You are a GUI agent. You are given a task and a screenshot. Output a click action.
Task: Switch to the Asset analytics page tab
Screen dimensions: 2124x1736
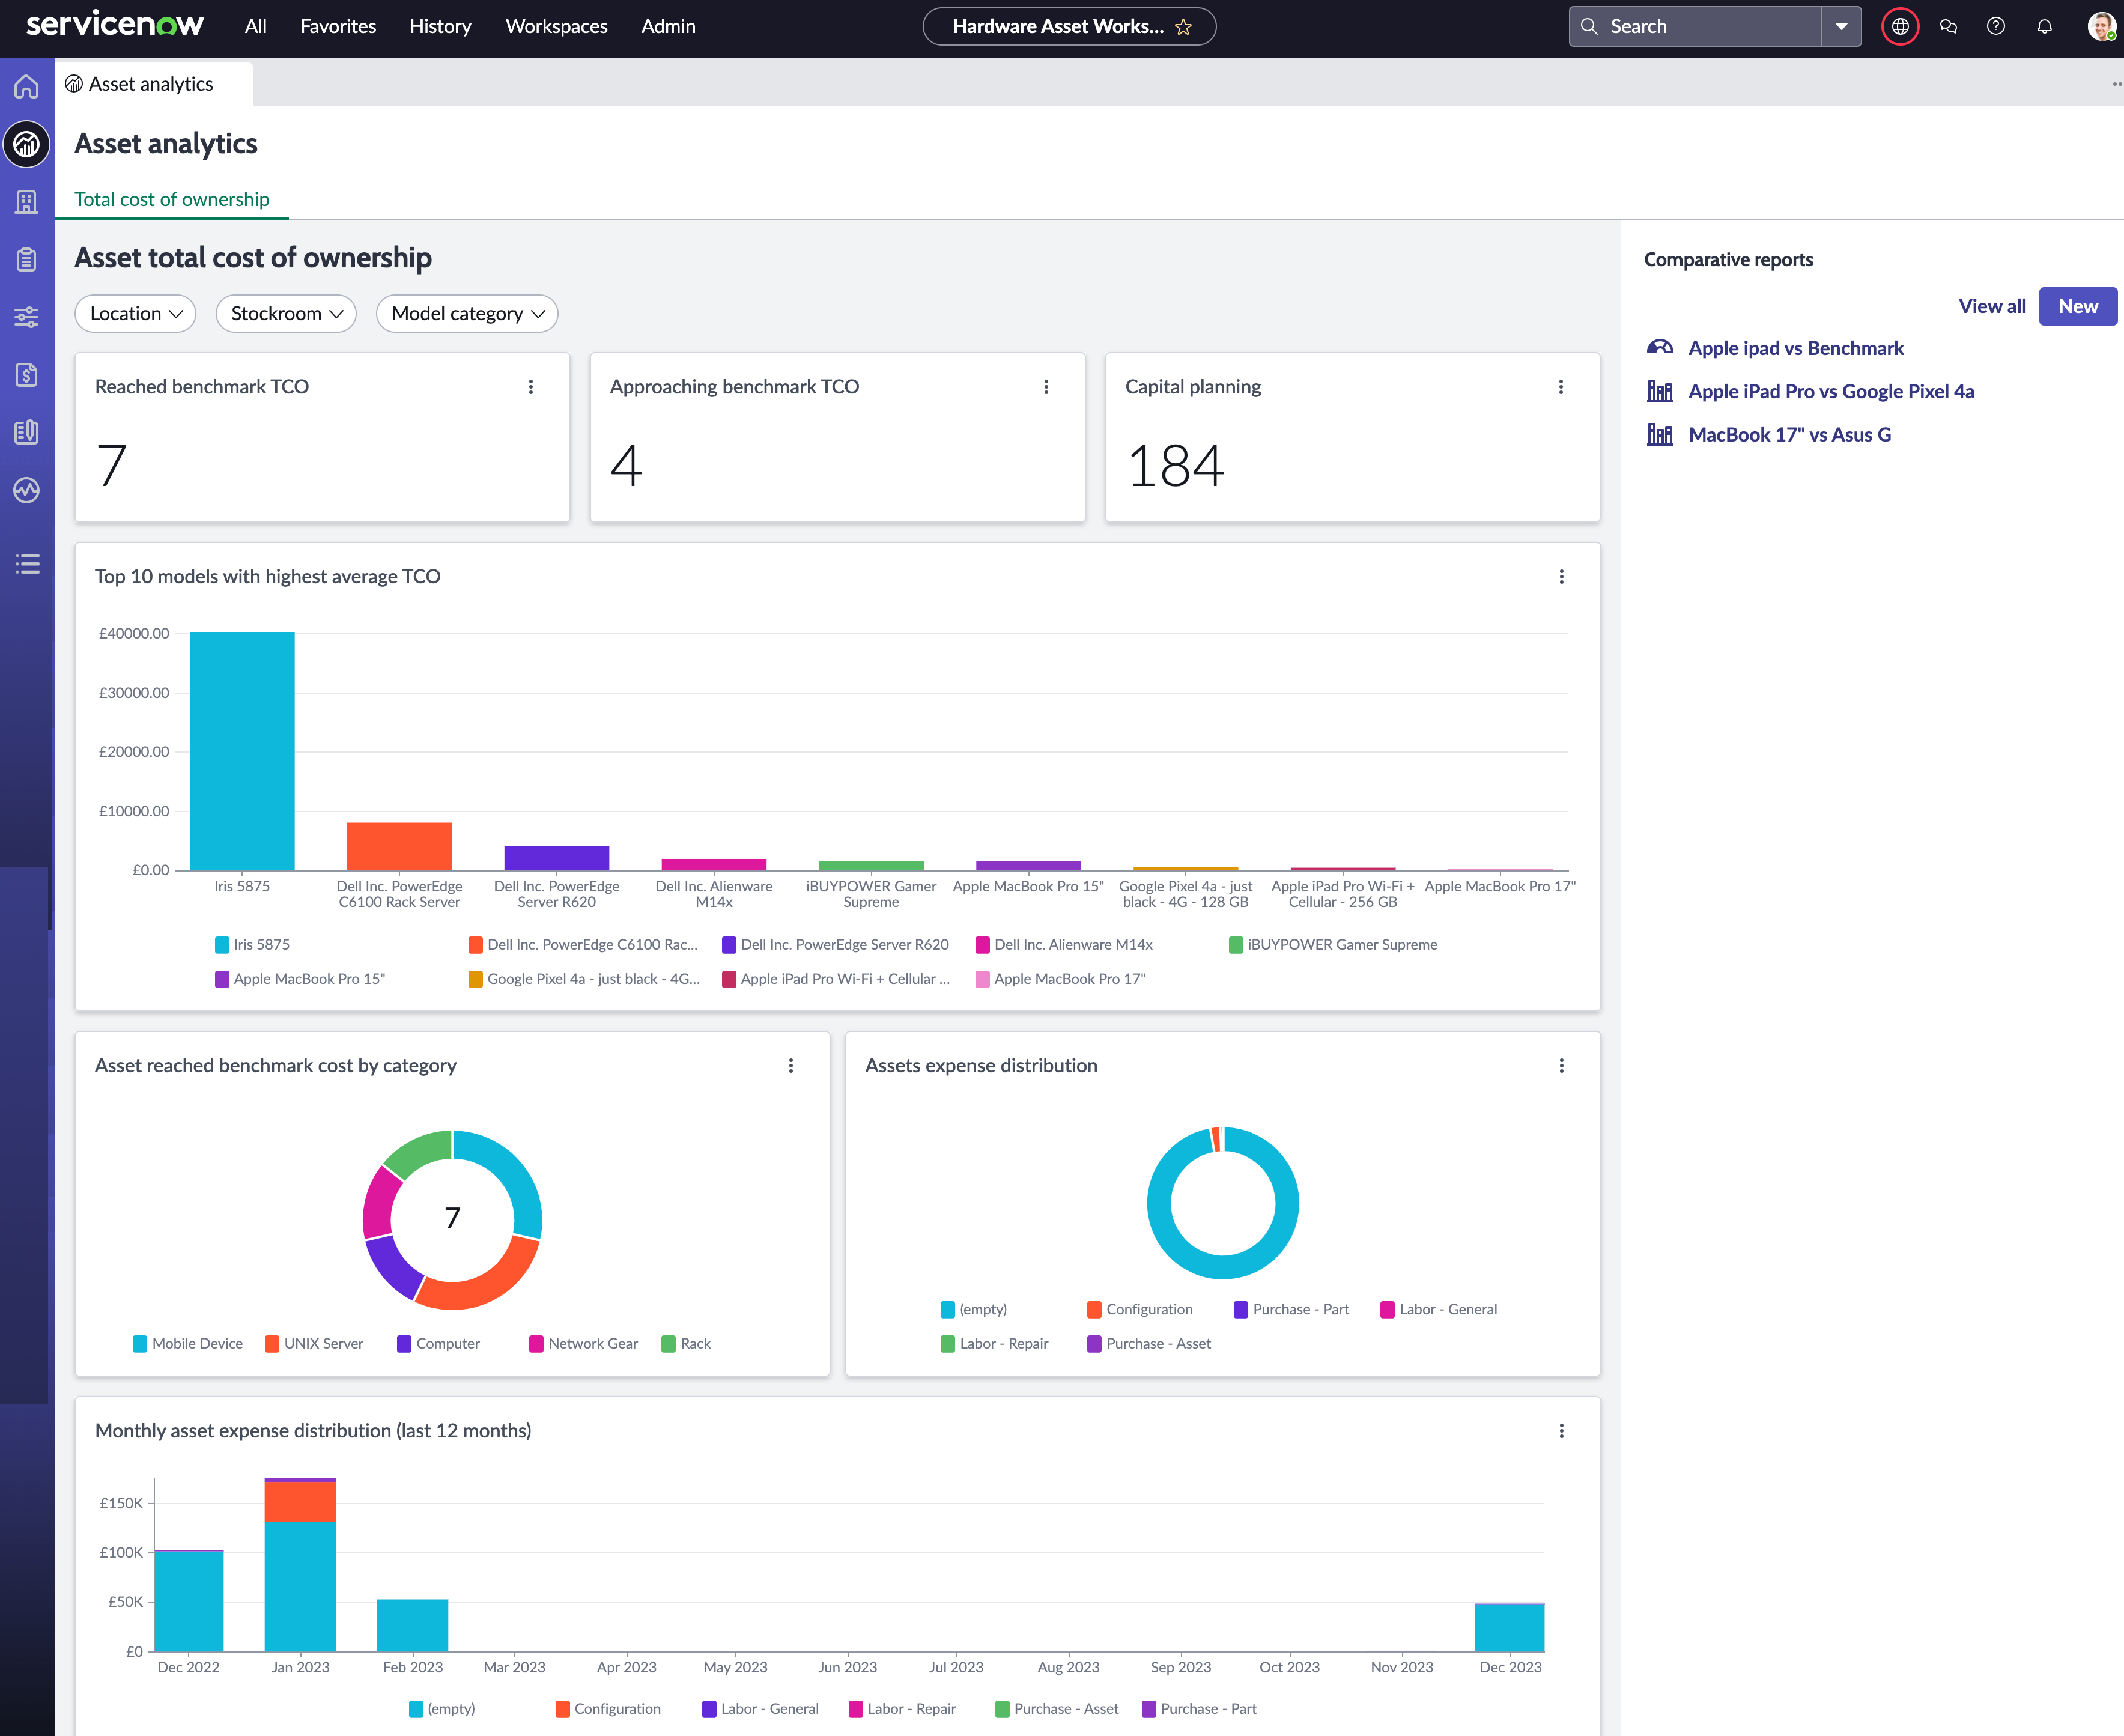tap(154, 84)
